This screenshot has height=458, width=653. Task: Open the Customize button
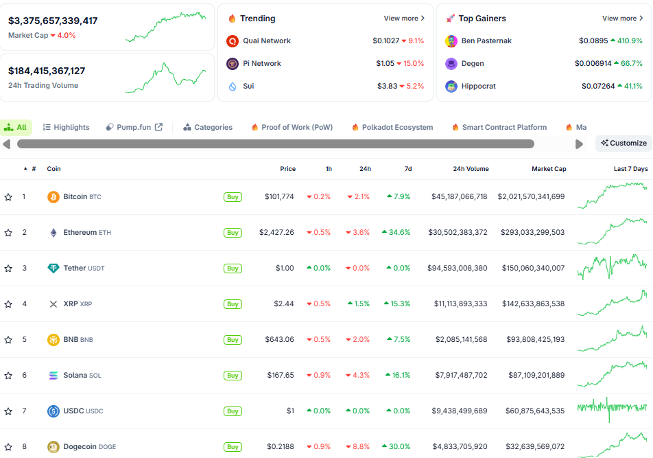624,143
